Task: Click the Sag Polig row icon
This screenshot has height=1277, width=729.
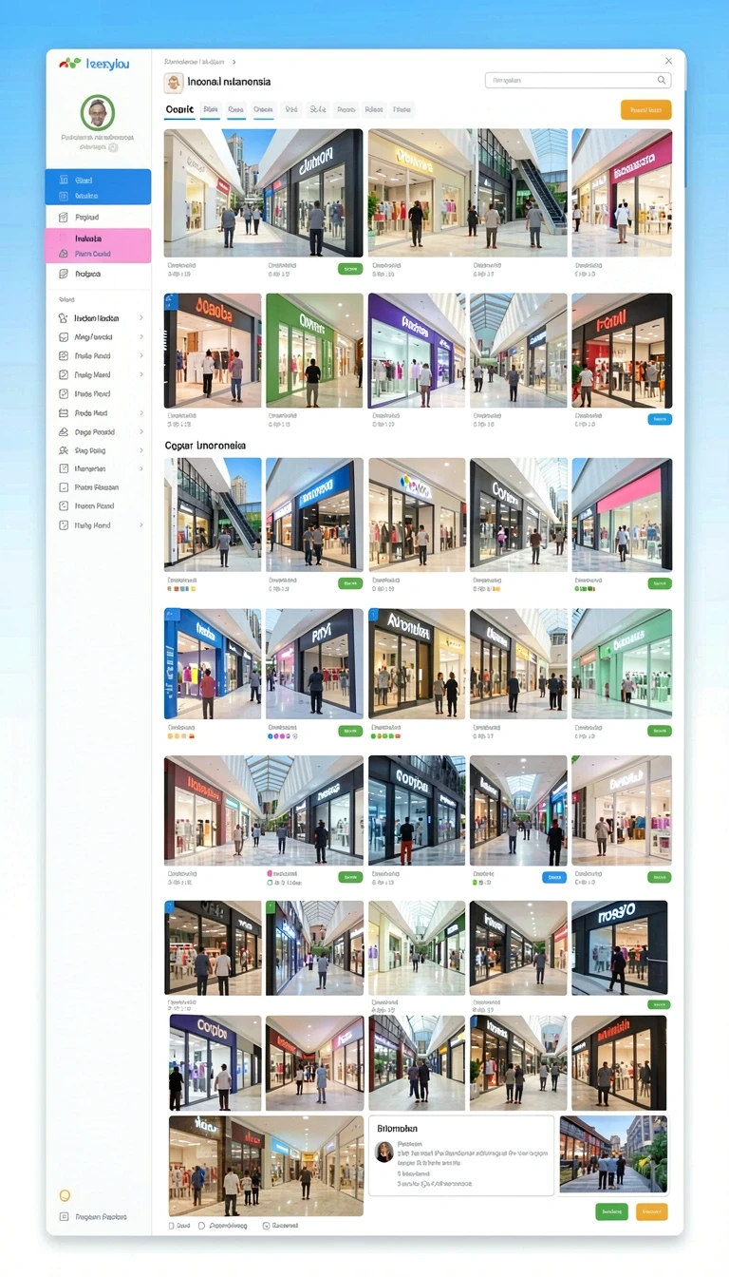Action: (64, 450)
